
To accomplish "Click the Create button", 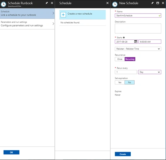I will pyautogui.click(x=123, y=154).
